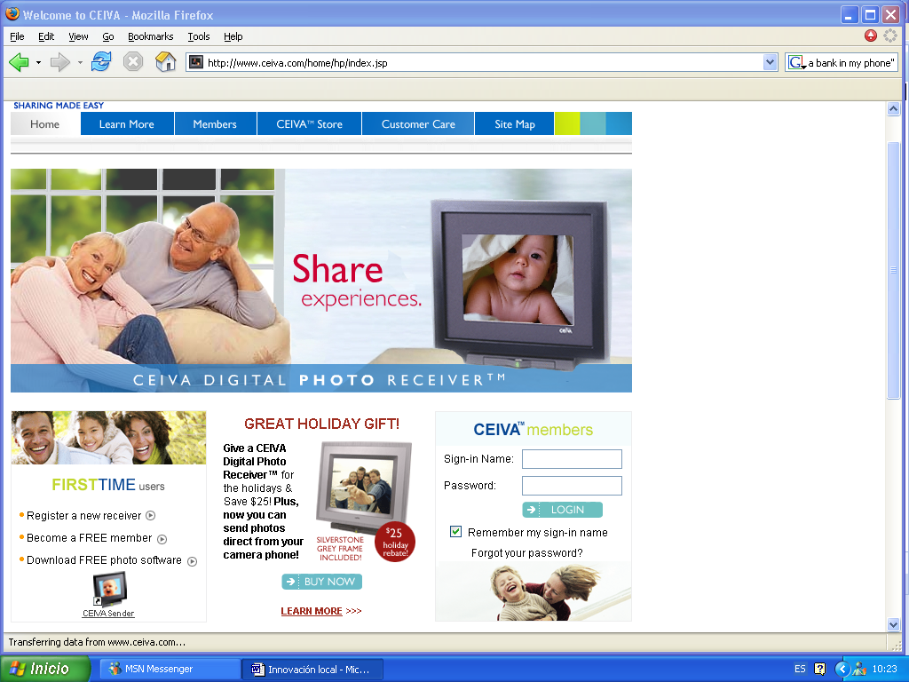Click arrow icon next to Register a new receiver
The image size is (909, 682).
tap(151, 515)
